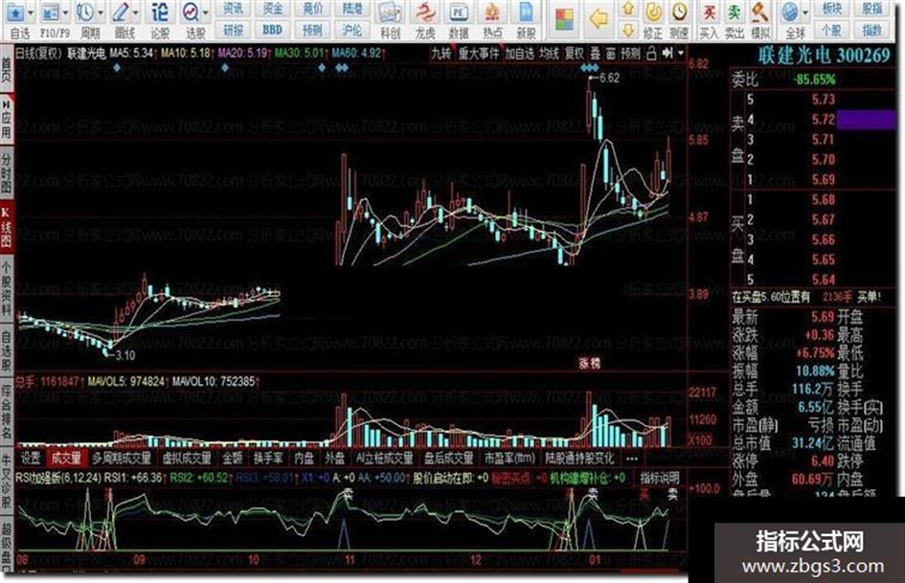Switch to the 个股资料 sidebar tab
Image resolution: width=905 pixels, height=583 pixels.
(7, 288)
